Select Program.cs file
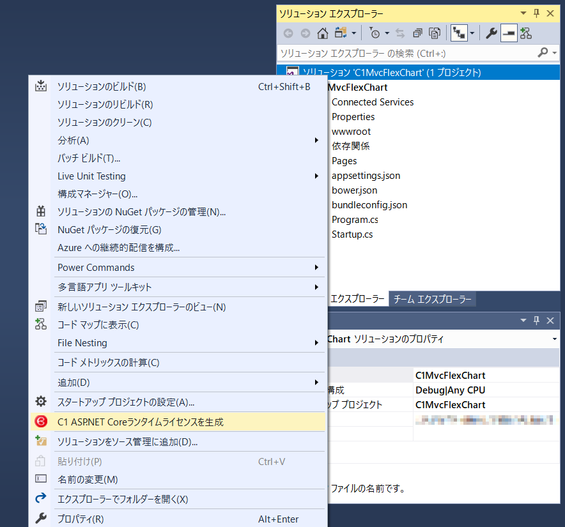Viewport: 565px width, 527px height. (355, 220)
